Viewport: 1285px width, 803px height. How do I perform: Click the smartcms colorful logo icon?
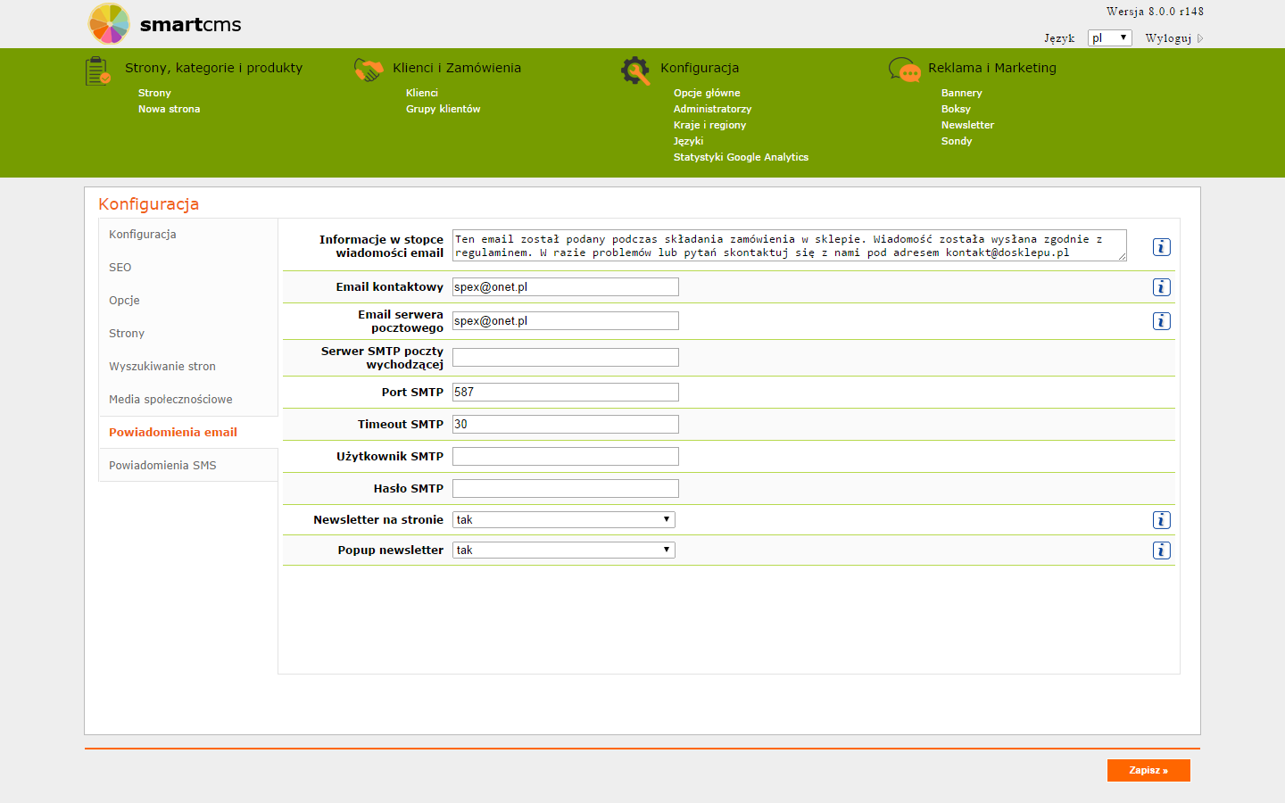tap(109, 23)
